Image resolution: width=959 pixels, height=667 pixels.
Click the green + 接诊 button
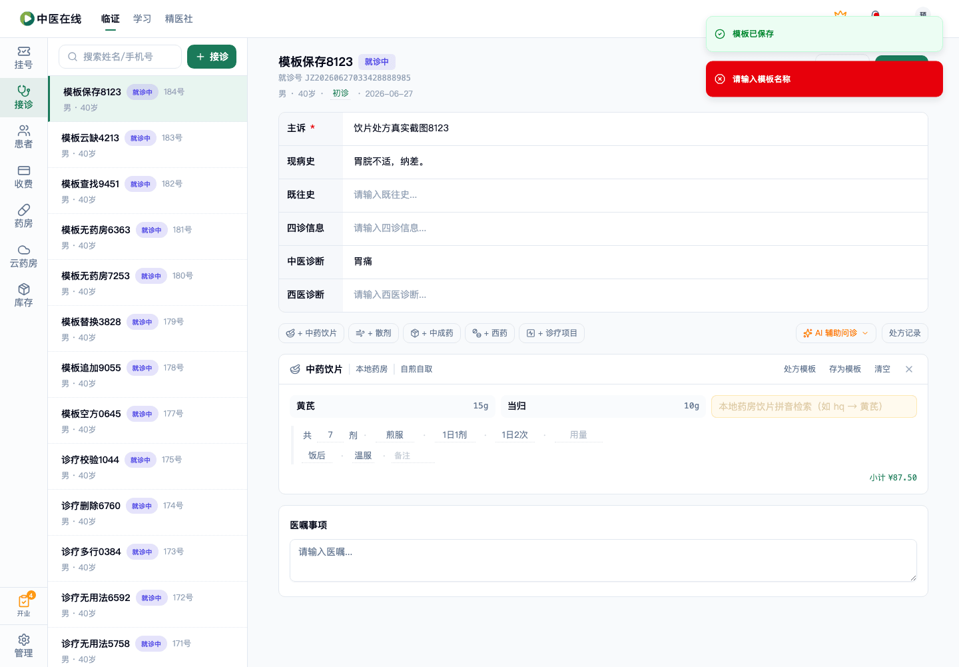[212, 57]
